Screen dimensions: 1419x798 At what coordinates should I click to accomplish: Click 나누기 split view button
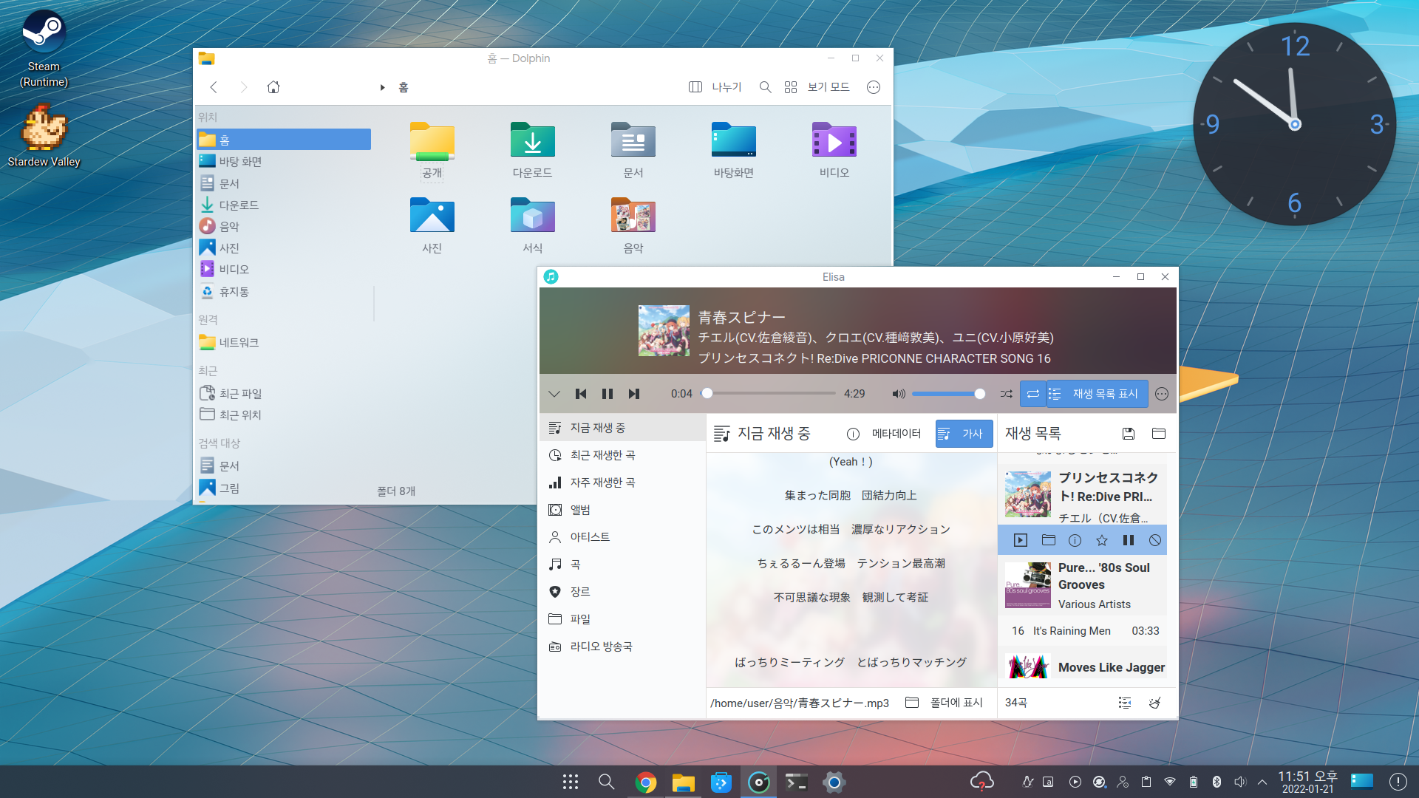715,87
